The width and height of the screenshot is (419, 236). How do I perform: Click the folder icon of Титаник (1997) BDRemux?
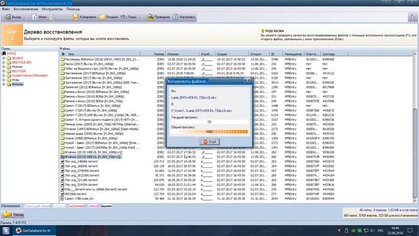(x=62, y=129)
